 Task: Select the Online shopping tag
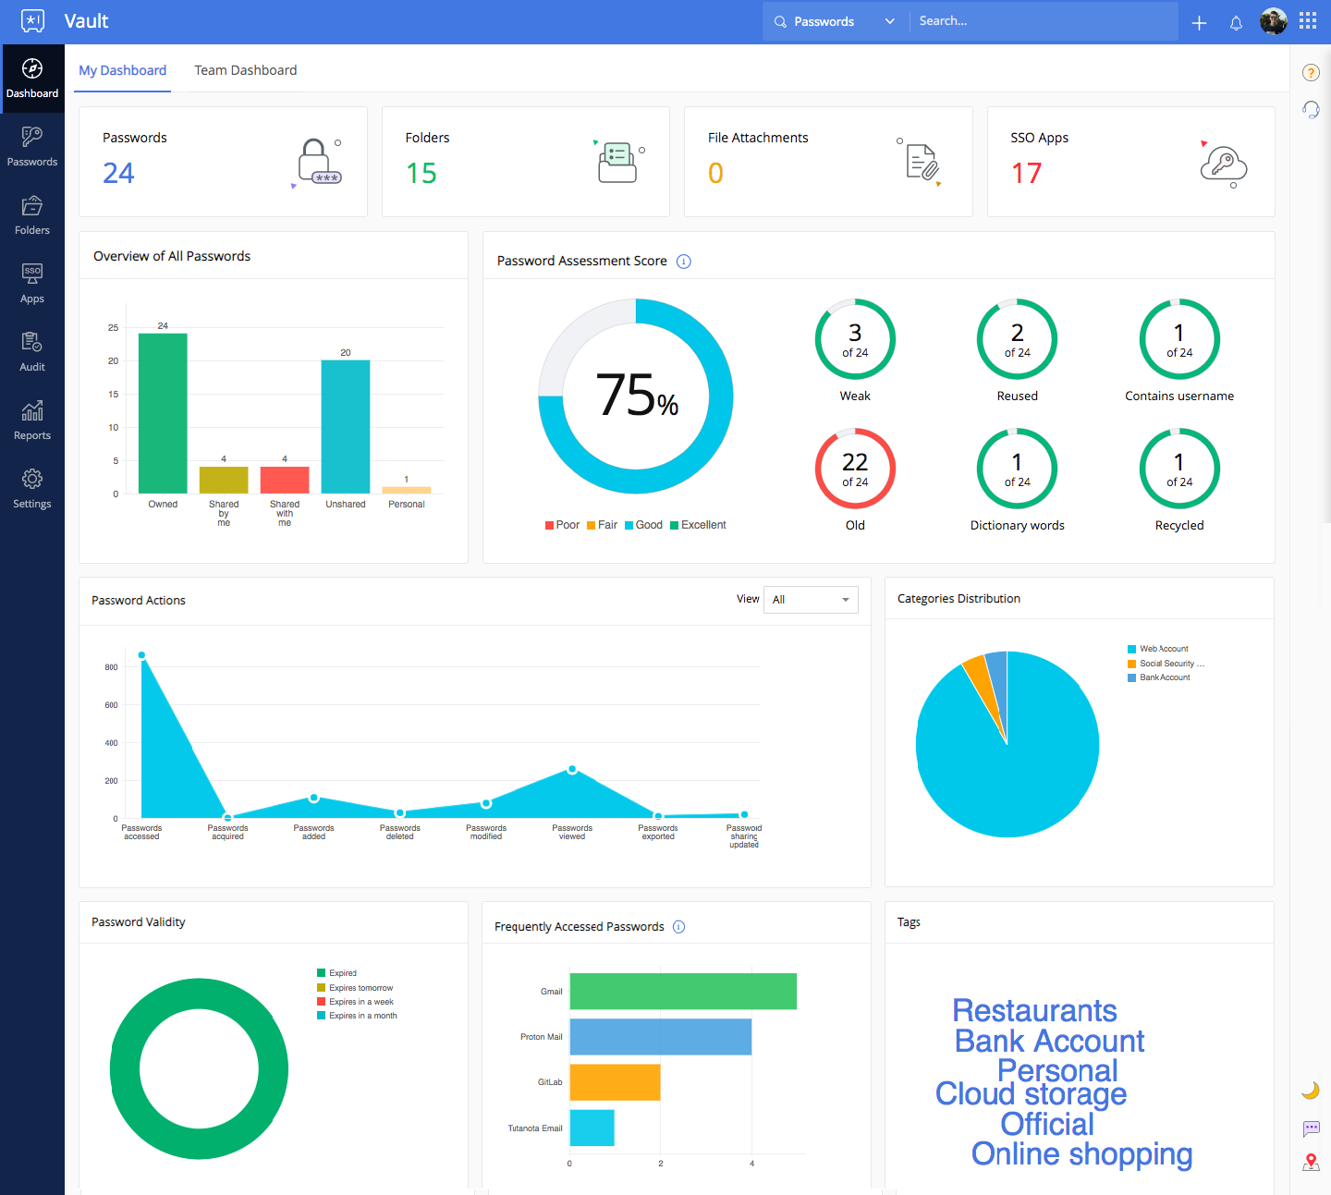coord(1082,1154)
